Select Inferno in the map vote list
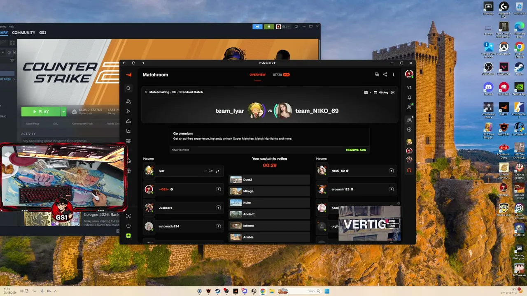 tap(269, 226)
